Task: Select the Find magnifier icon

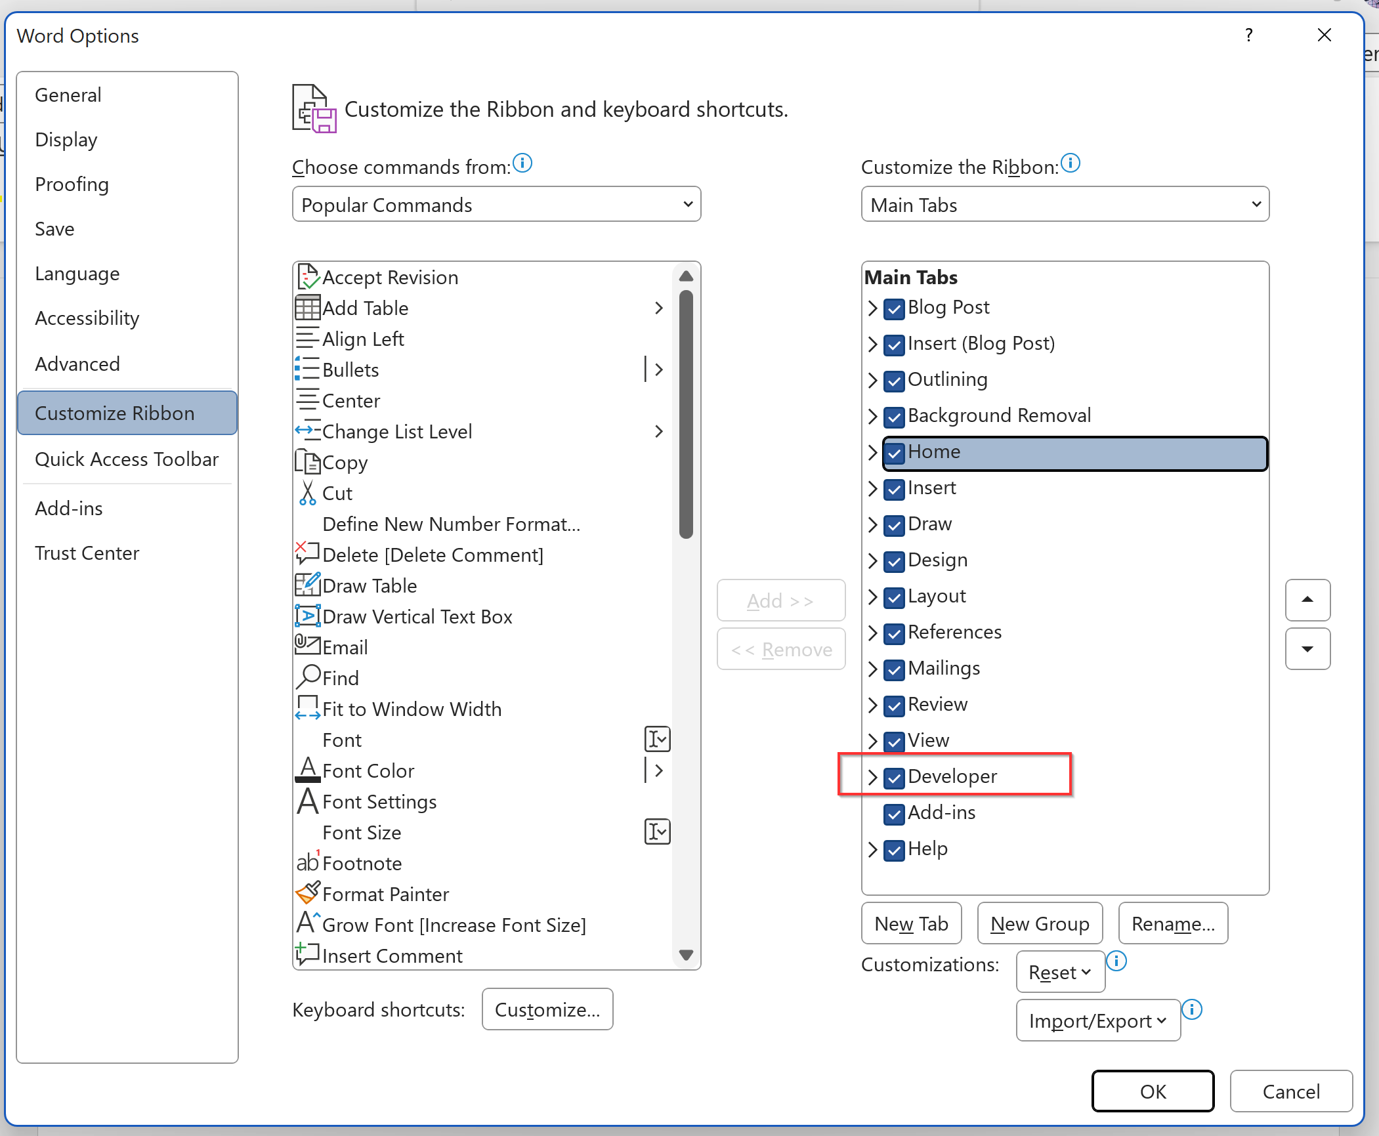Action: (x=307, y=677)
